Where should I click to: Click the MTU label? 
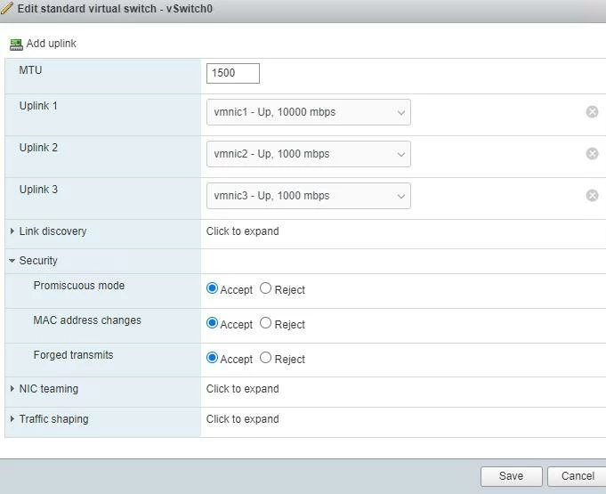[30, 70]
